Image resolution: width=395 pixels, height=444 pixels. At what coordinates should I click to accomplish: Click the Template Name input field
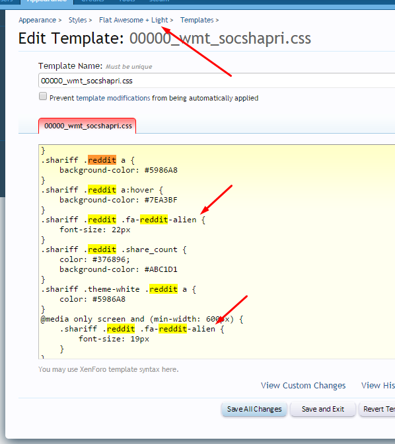pos(217,81)
